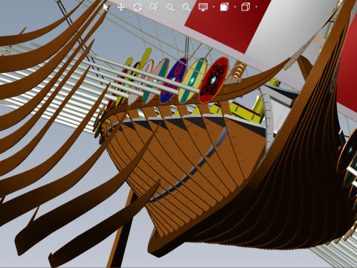Image resolution: width=357 pixels, height=268 pixels.
Task: Select the arrow pointer tool
Action: pos(106,7)
